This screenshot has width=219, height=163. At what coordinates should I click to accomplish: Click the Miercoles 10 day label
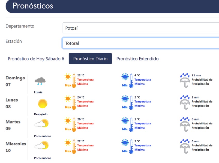coord(16,147)
